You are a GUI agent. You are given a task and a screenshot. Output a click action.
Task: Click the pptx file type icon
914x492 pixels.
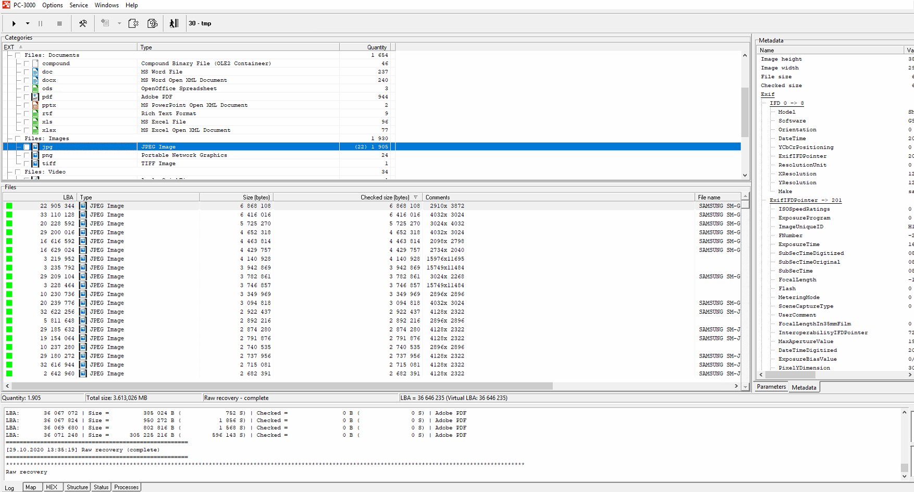[x=35, y=105]
